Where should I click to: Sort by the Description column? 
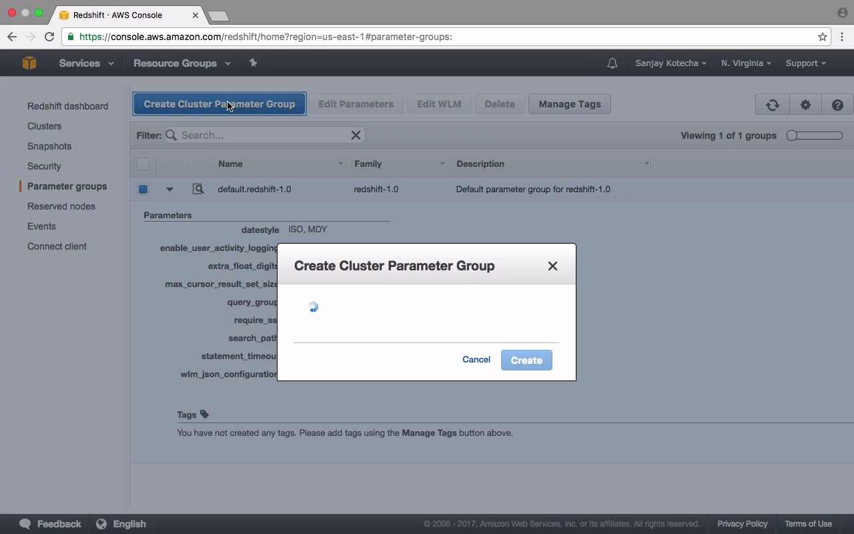point(552,164)
